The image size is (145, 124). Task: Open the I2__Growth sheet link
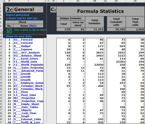22,77
